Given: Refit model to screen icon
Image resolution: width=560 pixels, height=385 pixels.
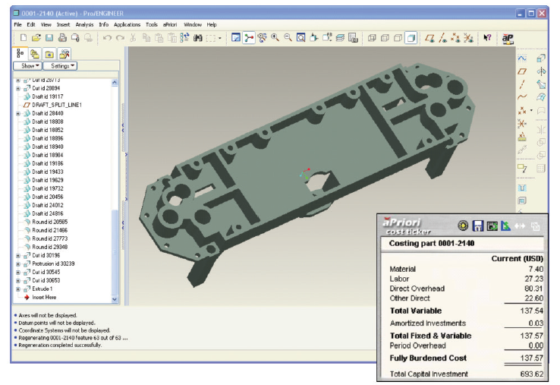Looking at the screenshot, I should coord(301,37).
